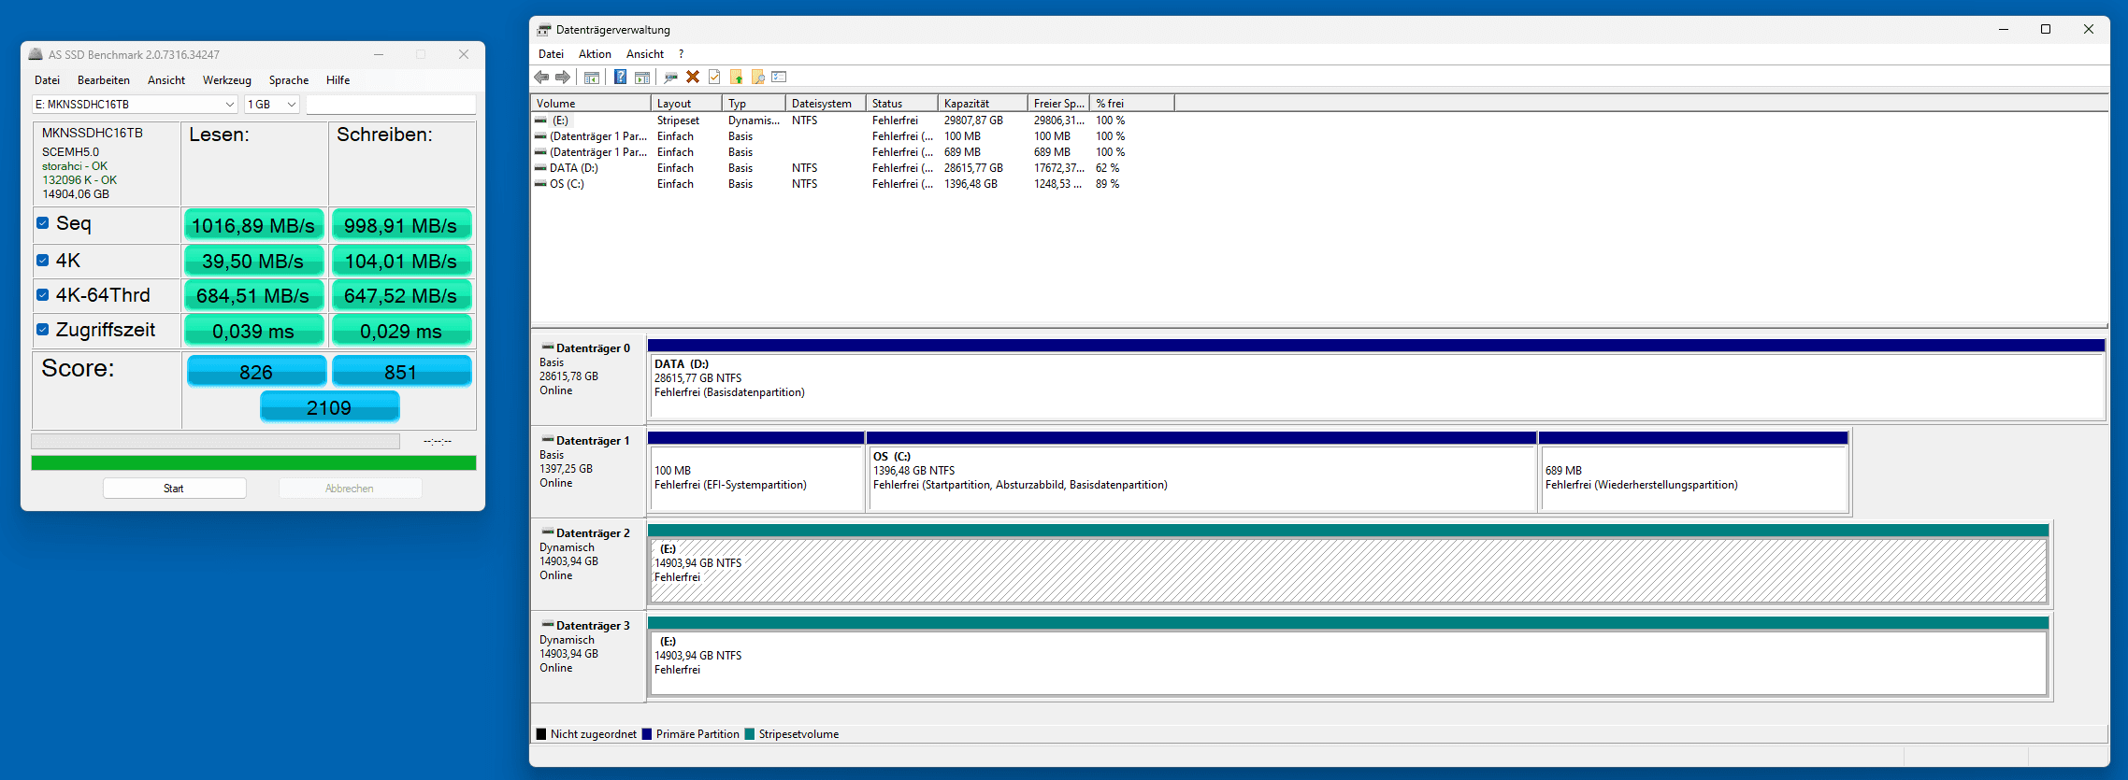
Task: Click the AS SSD Benchmark title bar icon
Action: 36,54
